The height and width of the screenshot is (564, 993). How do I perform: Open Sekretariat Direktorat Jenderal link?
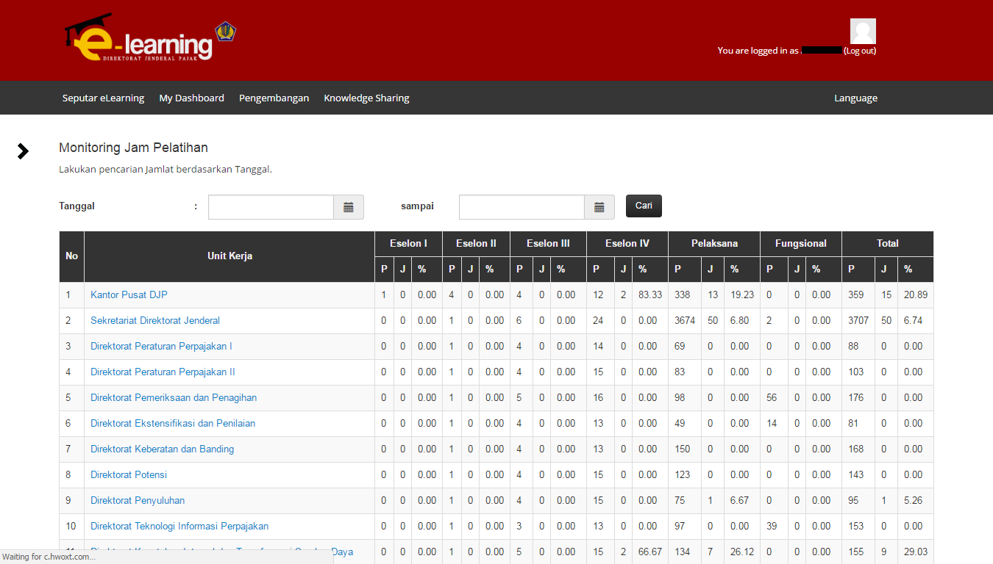pyautogui.click(x=155, y=320)
